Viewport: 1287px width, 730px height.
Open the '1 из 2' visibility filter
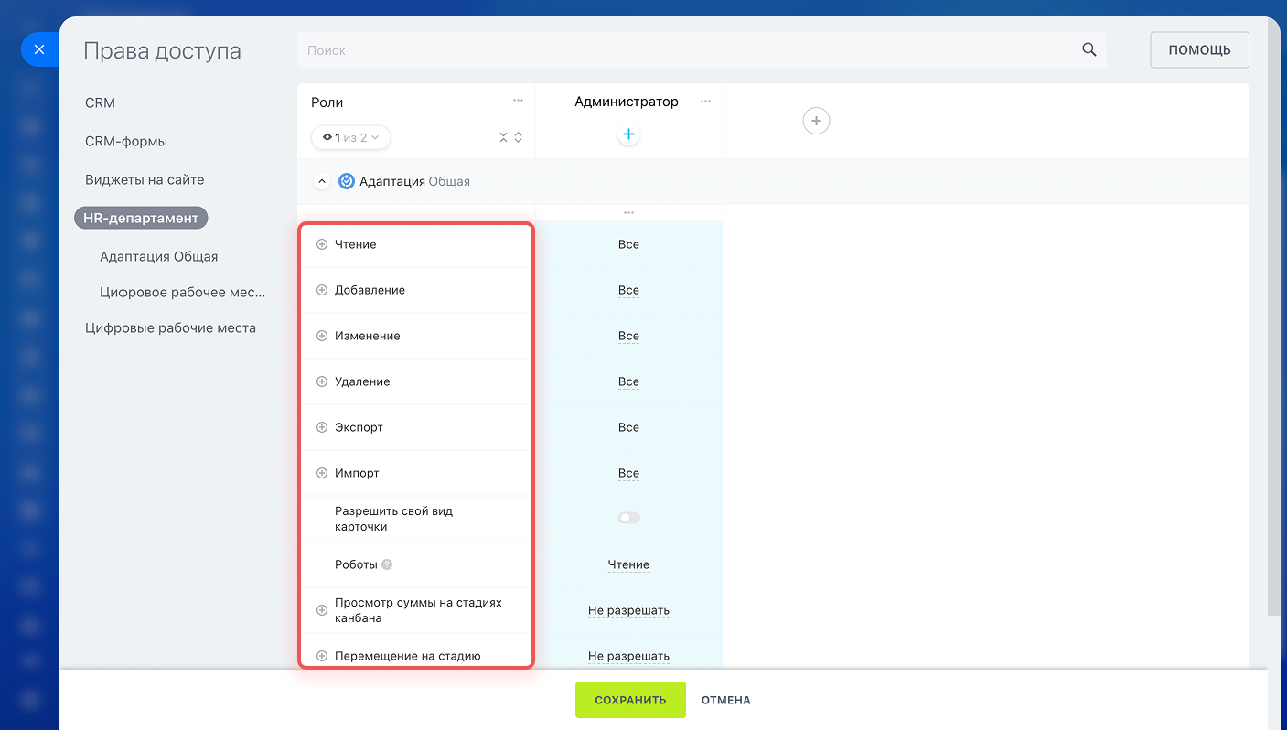tap(350, 137)
